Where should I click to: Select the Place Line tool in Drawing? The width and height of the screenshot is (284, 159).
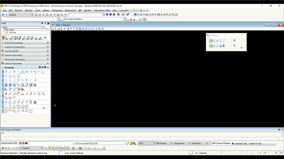[x=10, y=72]
